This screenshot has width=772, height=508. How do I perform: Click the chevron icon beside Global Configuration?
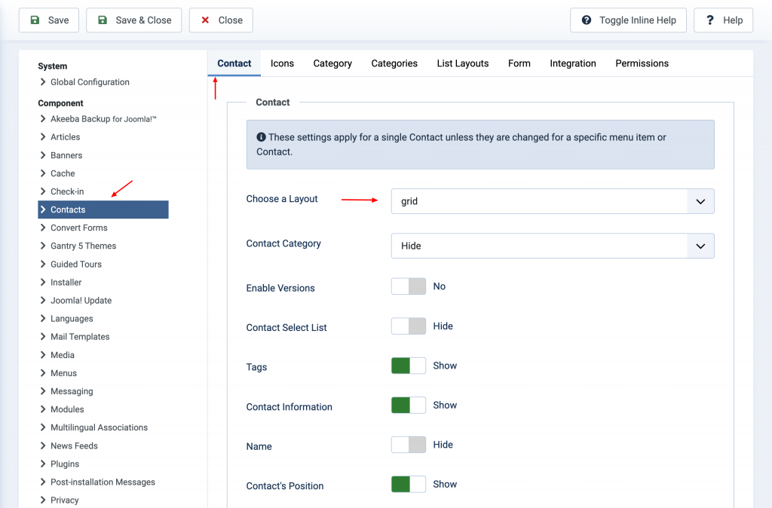43,81
